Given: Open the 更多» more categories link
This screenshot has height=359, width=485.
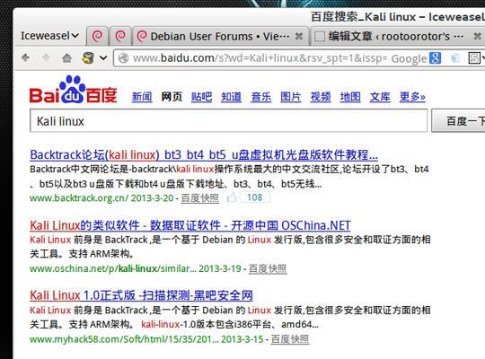Looking at the screenshot, I should click(412, 97).
